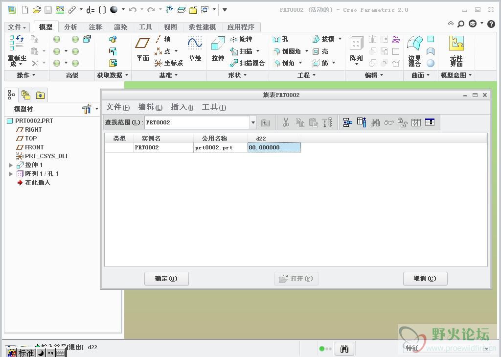Expand the 阵列 1 / 孔 1 tree node
The height and width of the screenshot is (357, 501).
(11, 174)
